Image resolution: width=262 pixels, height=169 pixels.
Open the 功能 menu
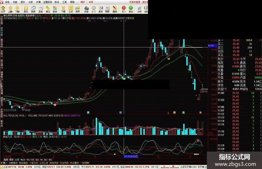15,2
